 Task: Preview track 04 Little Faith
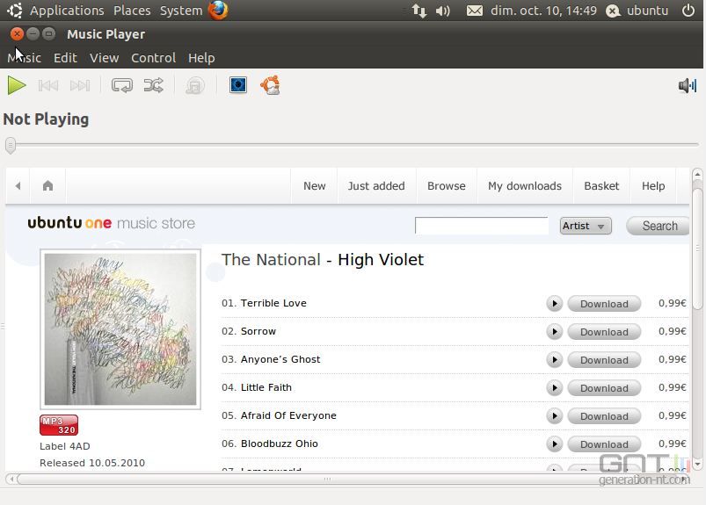click(x=554, y=388)
